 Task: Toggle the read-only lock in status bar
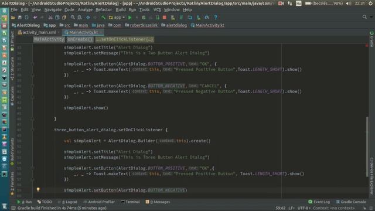pos(364,208)
